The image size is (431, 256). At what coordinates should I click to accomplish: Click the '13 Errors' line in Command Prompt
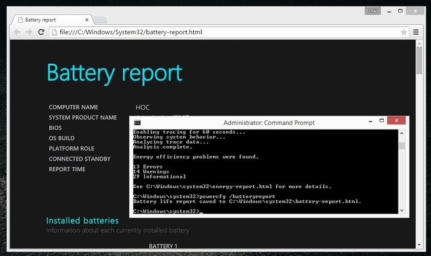148,167
